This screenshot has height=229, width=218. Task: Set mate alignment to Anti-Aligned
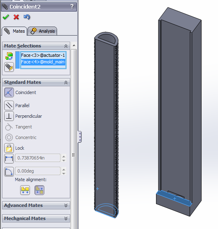coord(39,190)
